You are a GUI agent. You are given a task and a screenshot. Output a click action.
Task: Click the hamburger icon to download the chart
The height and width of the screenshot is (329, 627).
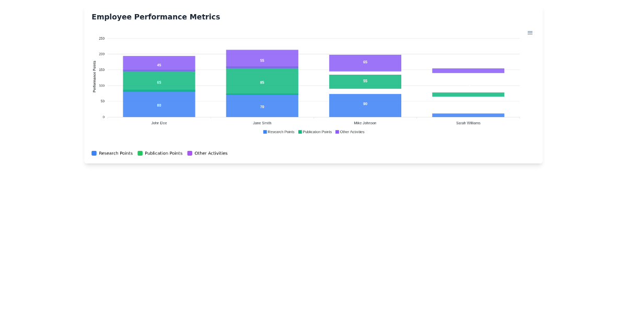coord(530,32)
